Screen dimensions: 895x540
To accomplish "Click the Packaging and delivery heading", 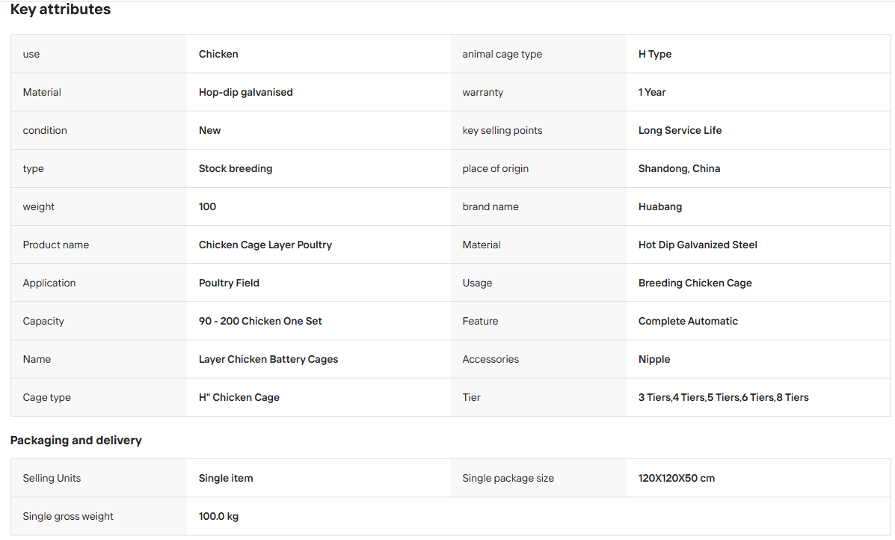I will [x=76, y=441].
